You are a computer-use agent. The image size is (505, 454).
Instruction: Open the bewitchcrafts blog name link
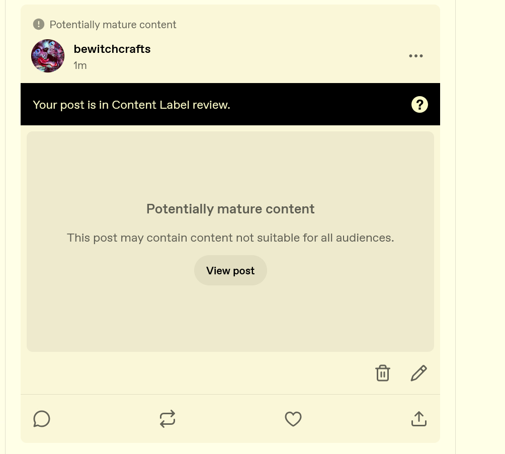pyautogui.click(x=112, y=49)
